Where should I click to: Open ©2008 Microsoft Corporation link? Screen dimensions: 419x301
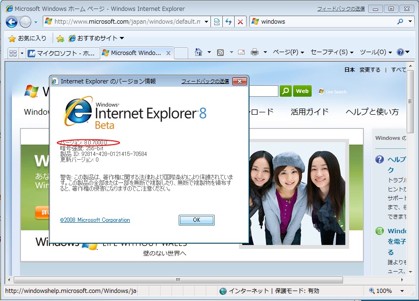(95, 220)
